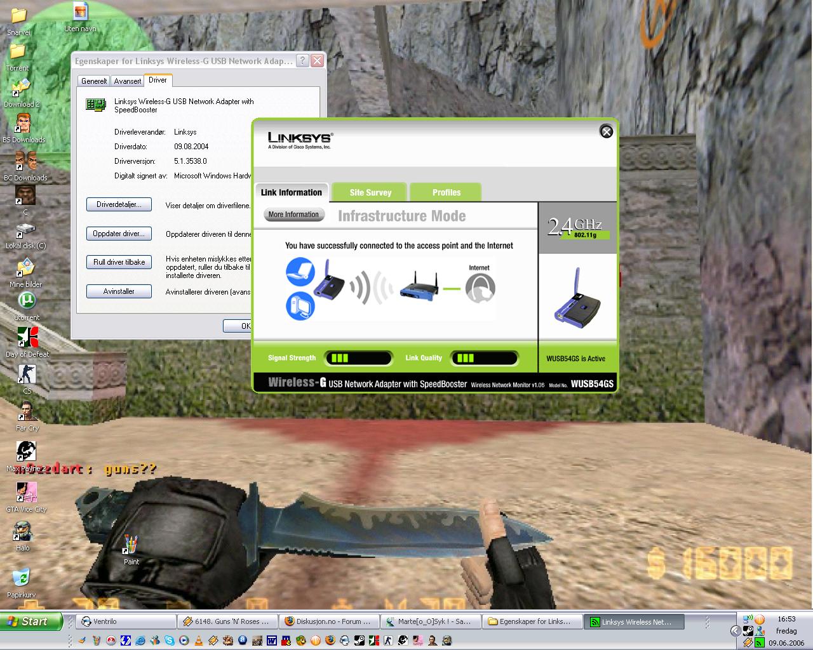Switch to Marte[o_O]Syk taskbar window

tap(431, 622)
